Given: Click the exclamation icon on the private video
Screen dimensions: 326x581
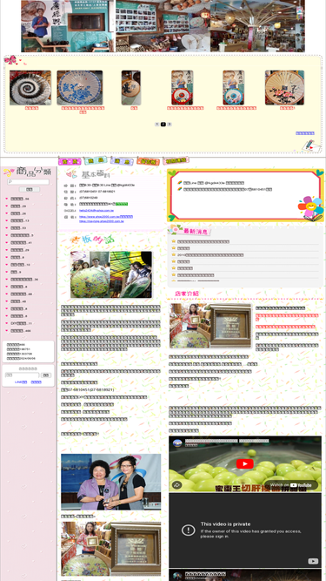Looking at the screenshot, I should (x=188, y=530).
